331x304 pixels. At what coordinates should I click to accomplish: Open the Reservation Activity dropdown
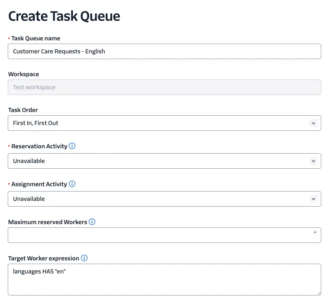click(x=164, y=161)
